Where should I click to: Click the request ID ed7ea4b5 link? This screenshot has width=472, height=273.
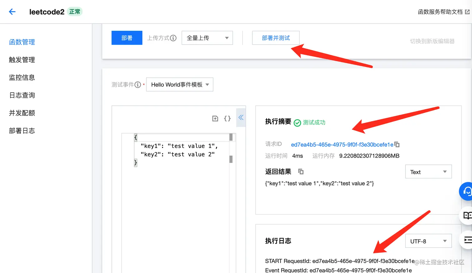tap(342, 144)
